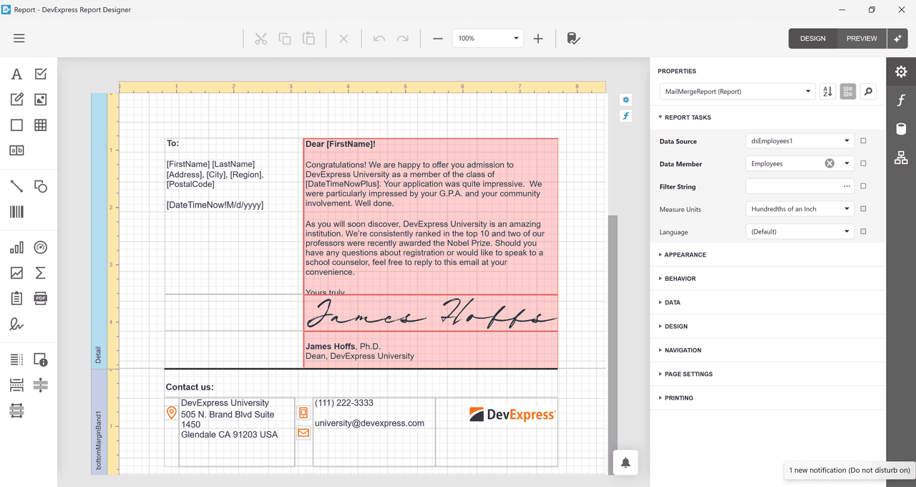Viewport: 916px width, 487px height.
Task: Click the property marker beside Data Source
Action: (x=863, y=141)
